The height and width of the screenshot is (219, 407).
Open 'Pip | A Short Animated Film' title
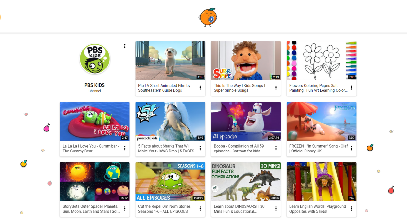[x=164, y=88]
